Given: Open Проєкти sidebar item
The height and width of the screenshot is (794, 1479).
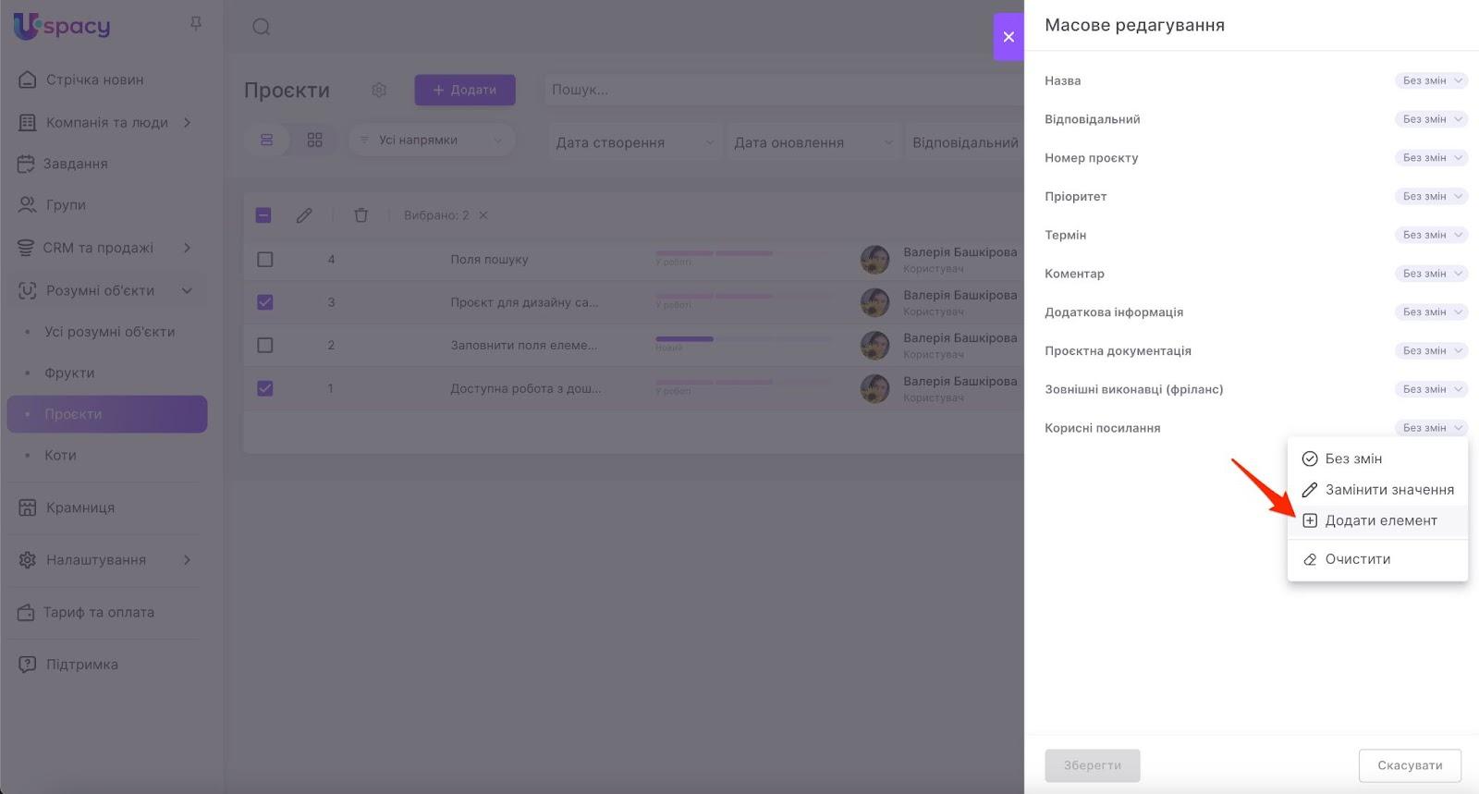Looking at the screenshot, I should 107,414.
